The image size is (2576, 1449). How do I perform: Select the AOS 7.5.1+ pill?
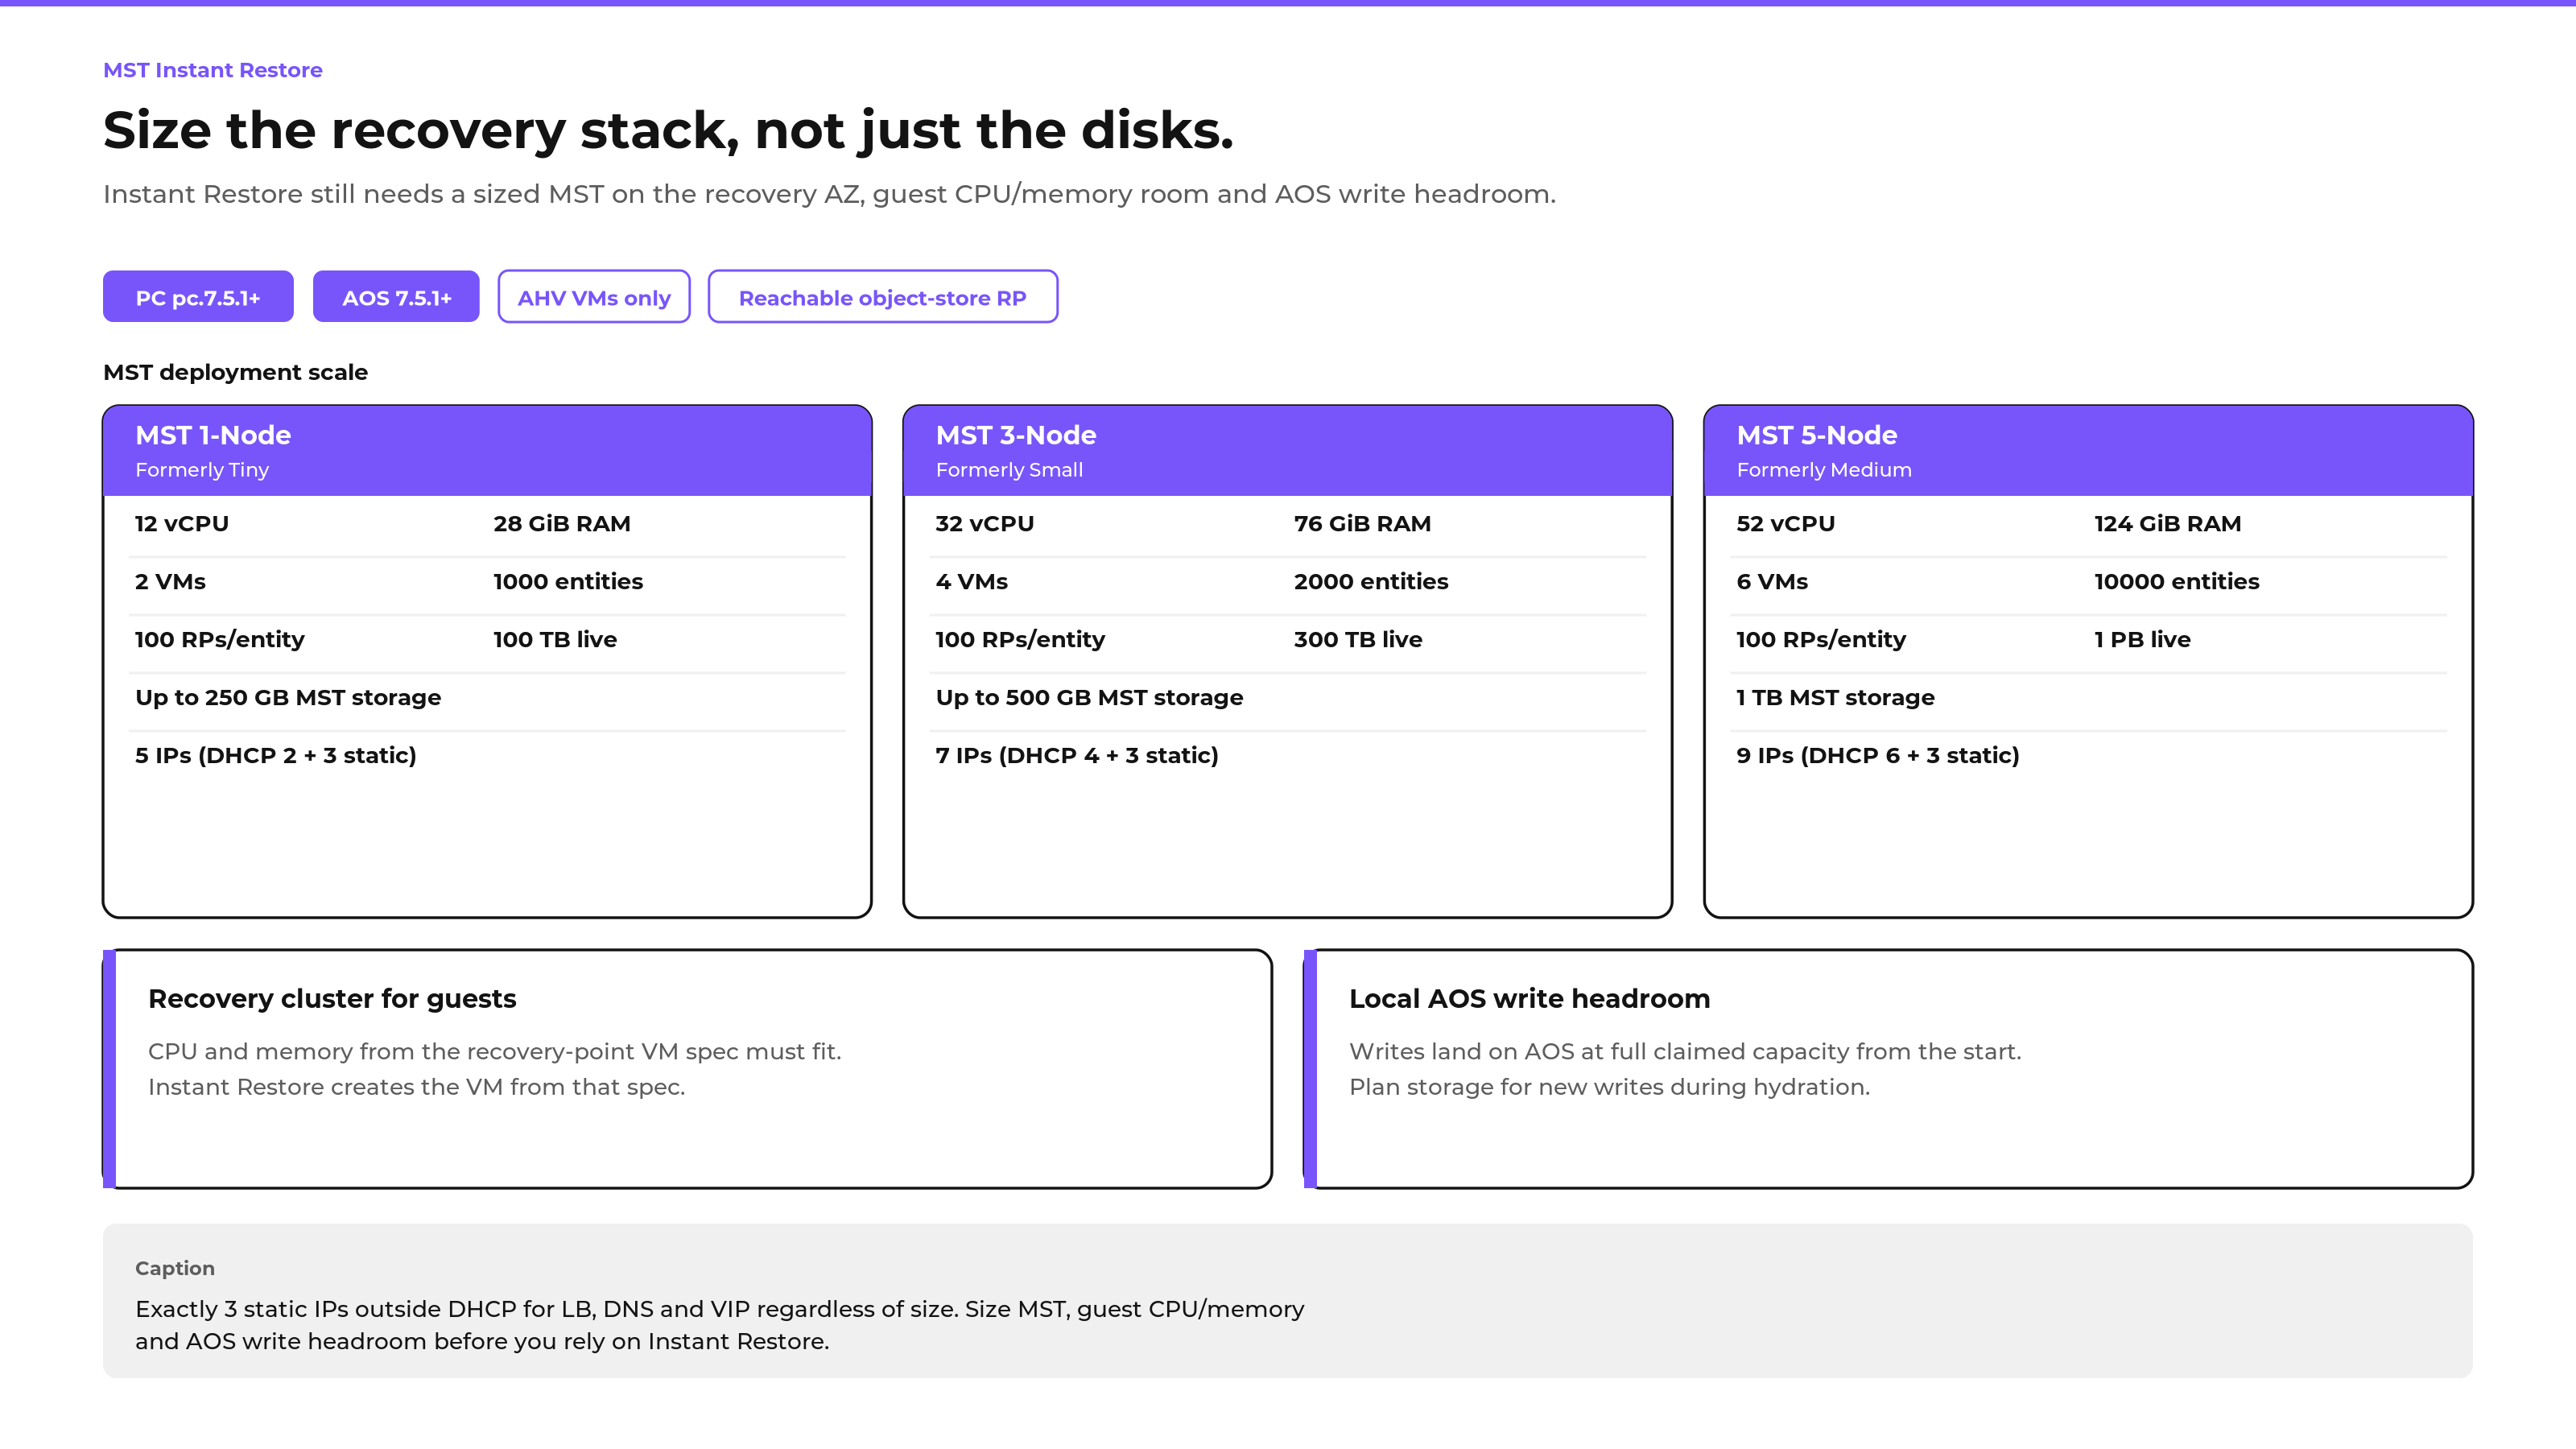coord(396,297)
